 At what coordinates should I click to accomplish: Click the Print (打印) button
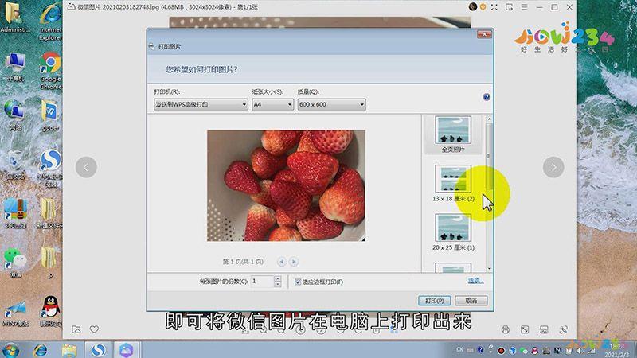[x=434, y=301]
